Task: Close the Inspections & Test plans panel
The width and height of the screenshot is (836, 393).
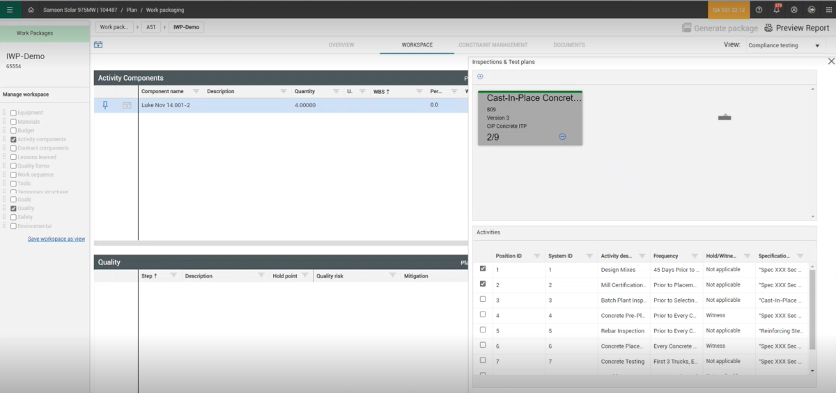Action: click(830, 61)
